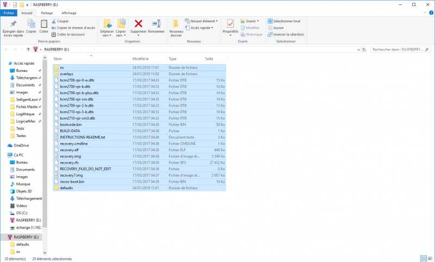Select bootcode.bin file
Screen dimensions: 435x262
[x=139, y=124]
